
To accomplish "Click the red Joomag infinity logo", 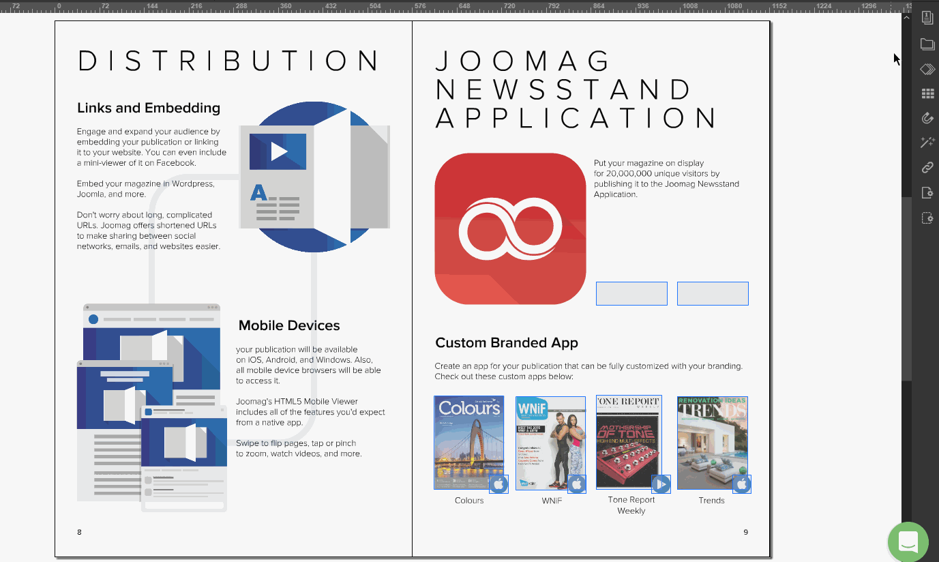I will point(510,228).
